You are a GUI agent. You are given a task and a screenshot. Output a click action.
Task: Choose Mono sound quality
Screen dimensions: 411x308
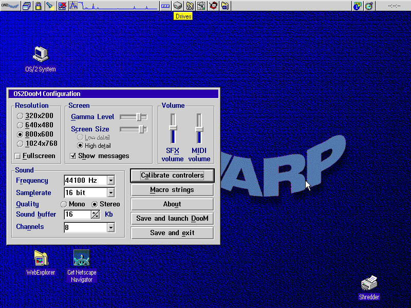click(x=64, y=204)
